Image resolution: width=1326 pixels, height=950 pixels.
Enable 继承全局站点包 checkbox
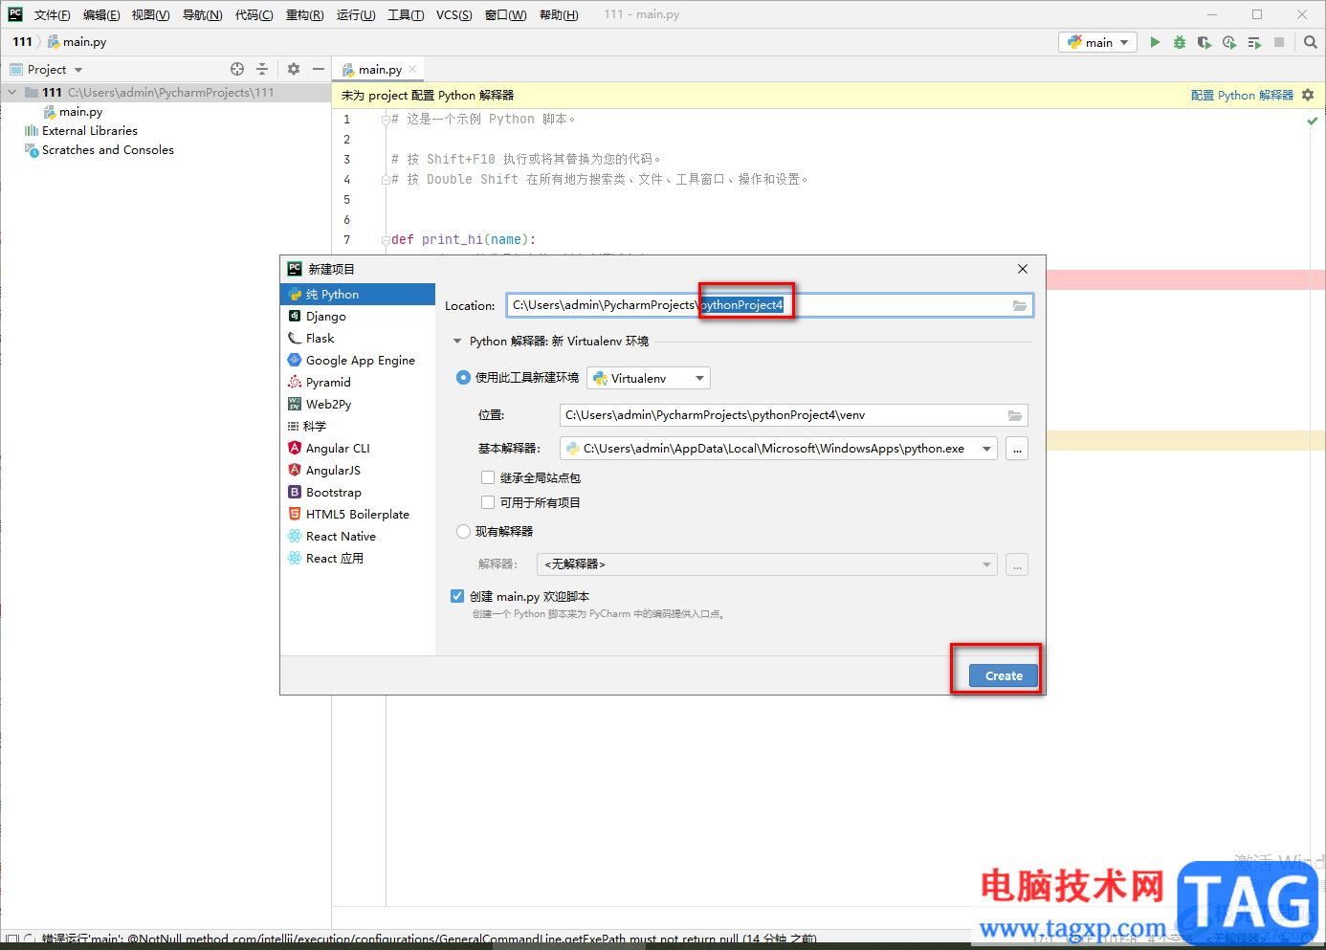click(x=488, y=477)
